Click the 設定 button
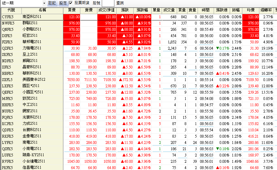 click(x=63, y=3)
